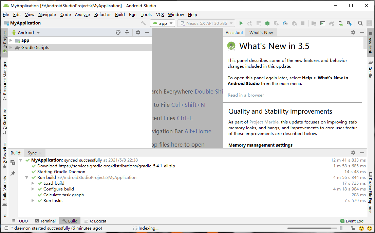Open the Profile app gauge icon
Screen dimensions: 375x233
point(285,23)
